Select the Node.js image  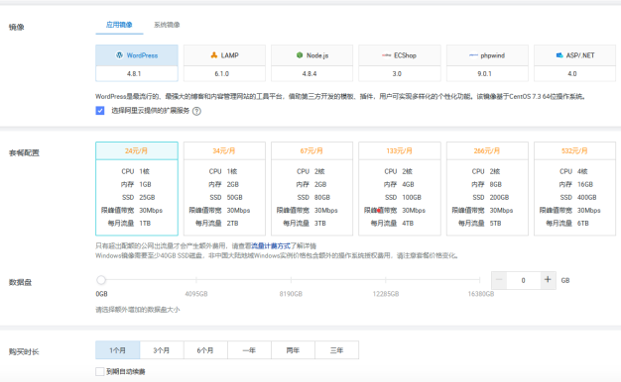312,55
